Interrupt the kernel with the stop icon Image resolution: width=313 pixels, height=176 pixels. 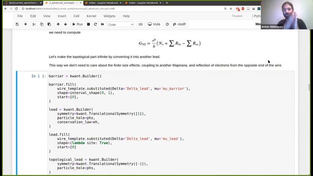coord(89,24)
